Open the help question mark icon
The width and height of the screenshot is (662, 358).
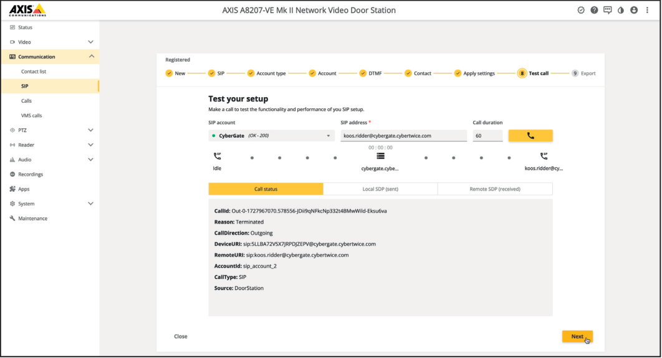click(594, 10)
